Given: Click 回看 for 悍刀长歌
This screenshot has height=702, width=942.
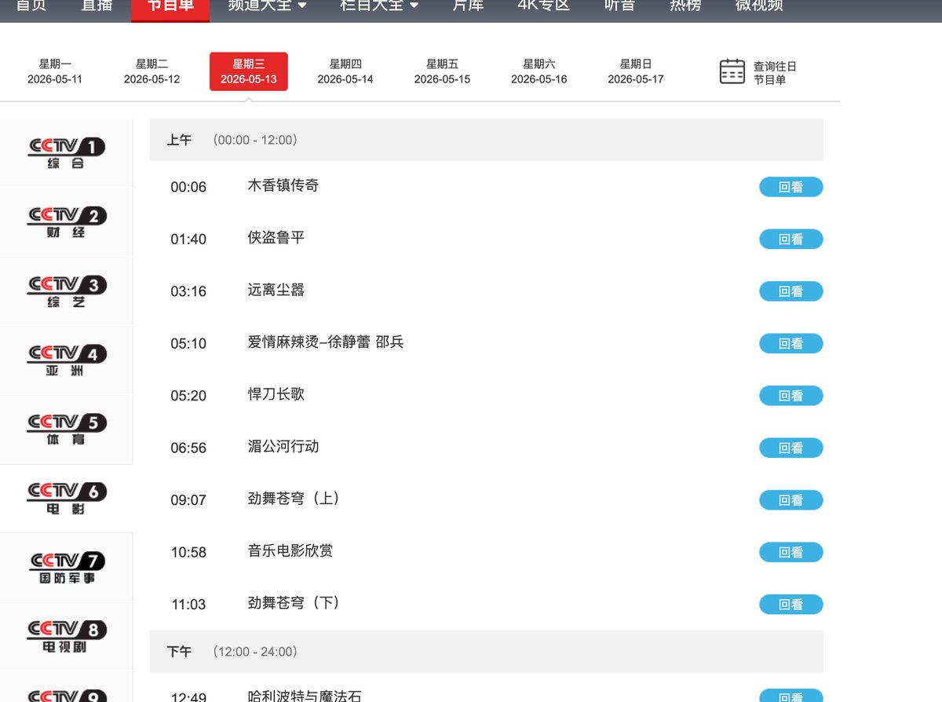Looking at the screenshot, I should pyautogui.click(x=790, y=396).
